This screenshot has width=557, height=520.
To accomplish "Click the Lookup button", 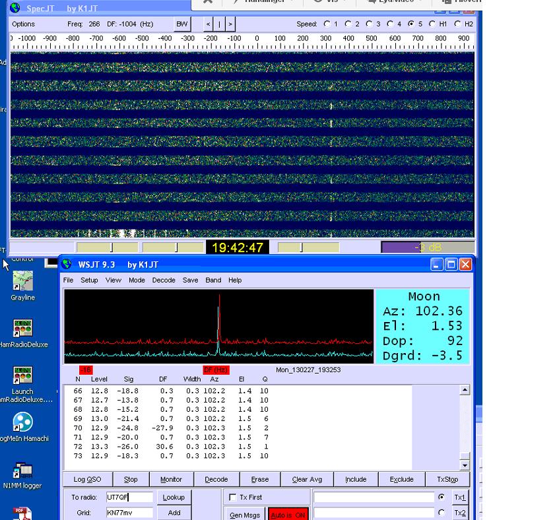I will [174, 498].
